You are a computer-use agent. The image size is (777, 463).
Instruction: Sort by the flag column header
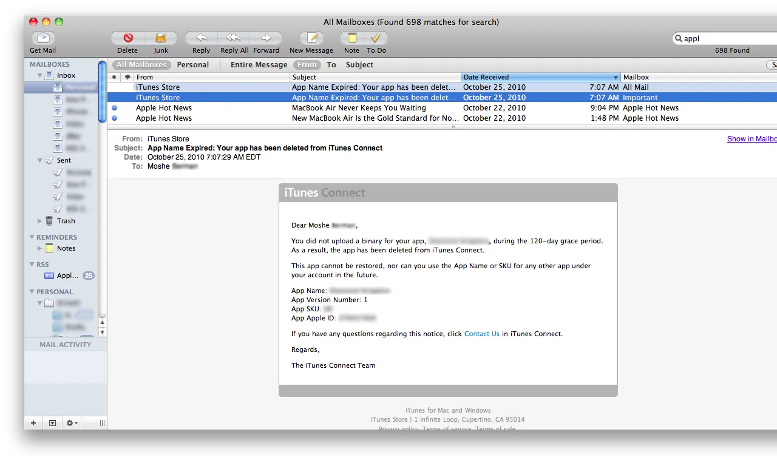pyautogui.click(x=127, y=77)
